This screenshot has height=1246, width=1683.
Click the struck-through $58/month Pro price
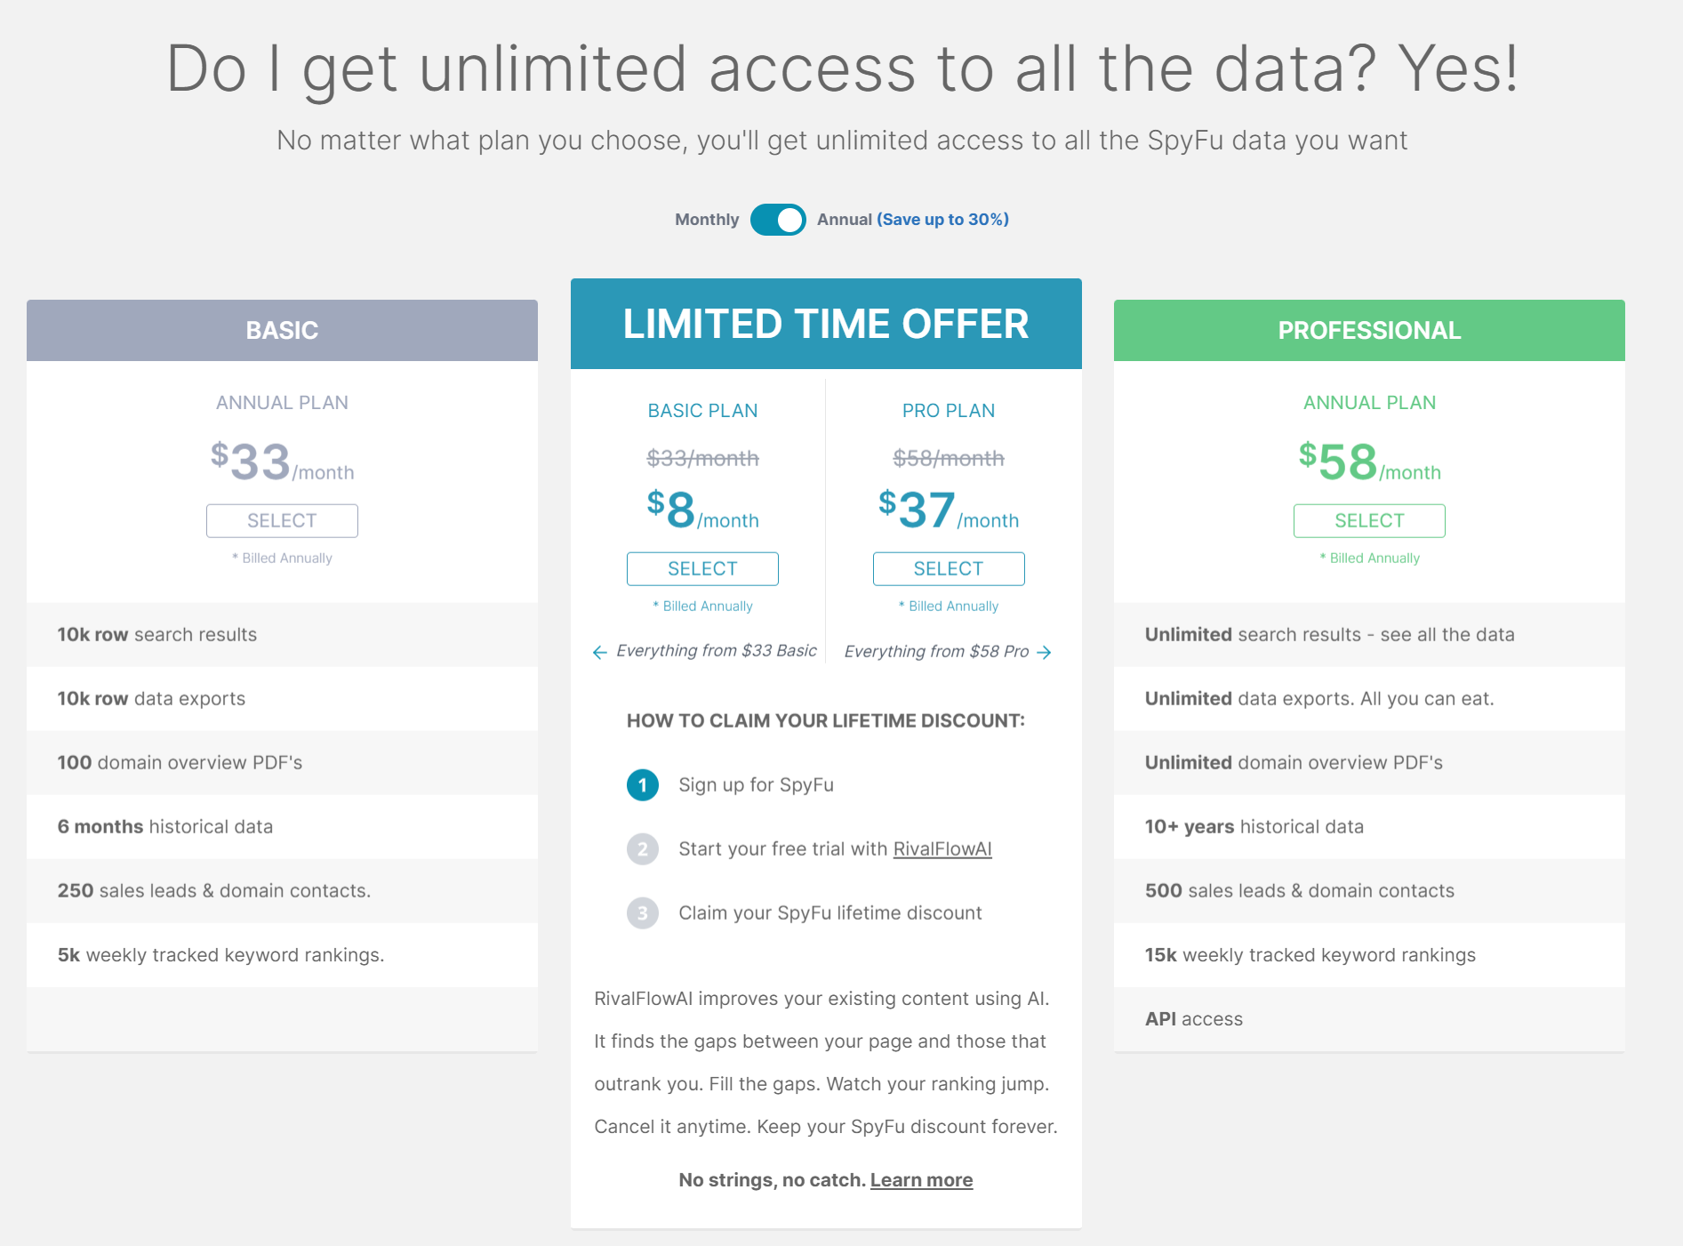click(x=949, y=459)
